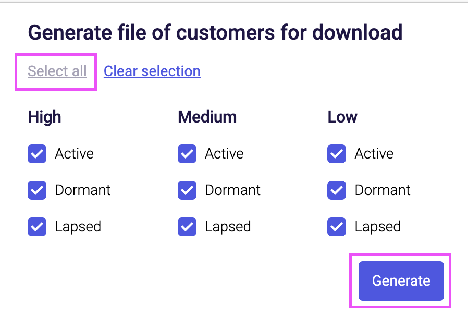The height and width of the screenshot is (317, 468).
Task: Select the checkmark icon next to Medium Dormant
Action: (187, 190)
